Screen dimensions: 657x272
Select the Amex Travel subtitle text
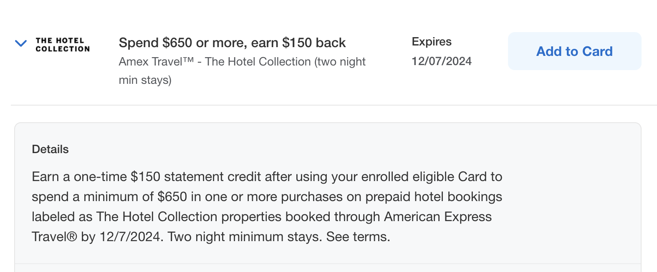tap(242, 61)
